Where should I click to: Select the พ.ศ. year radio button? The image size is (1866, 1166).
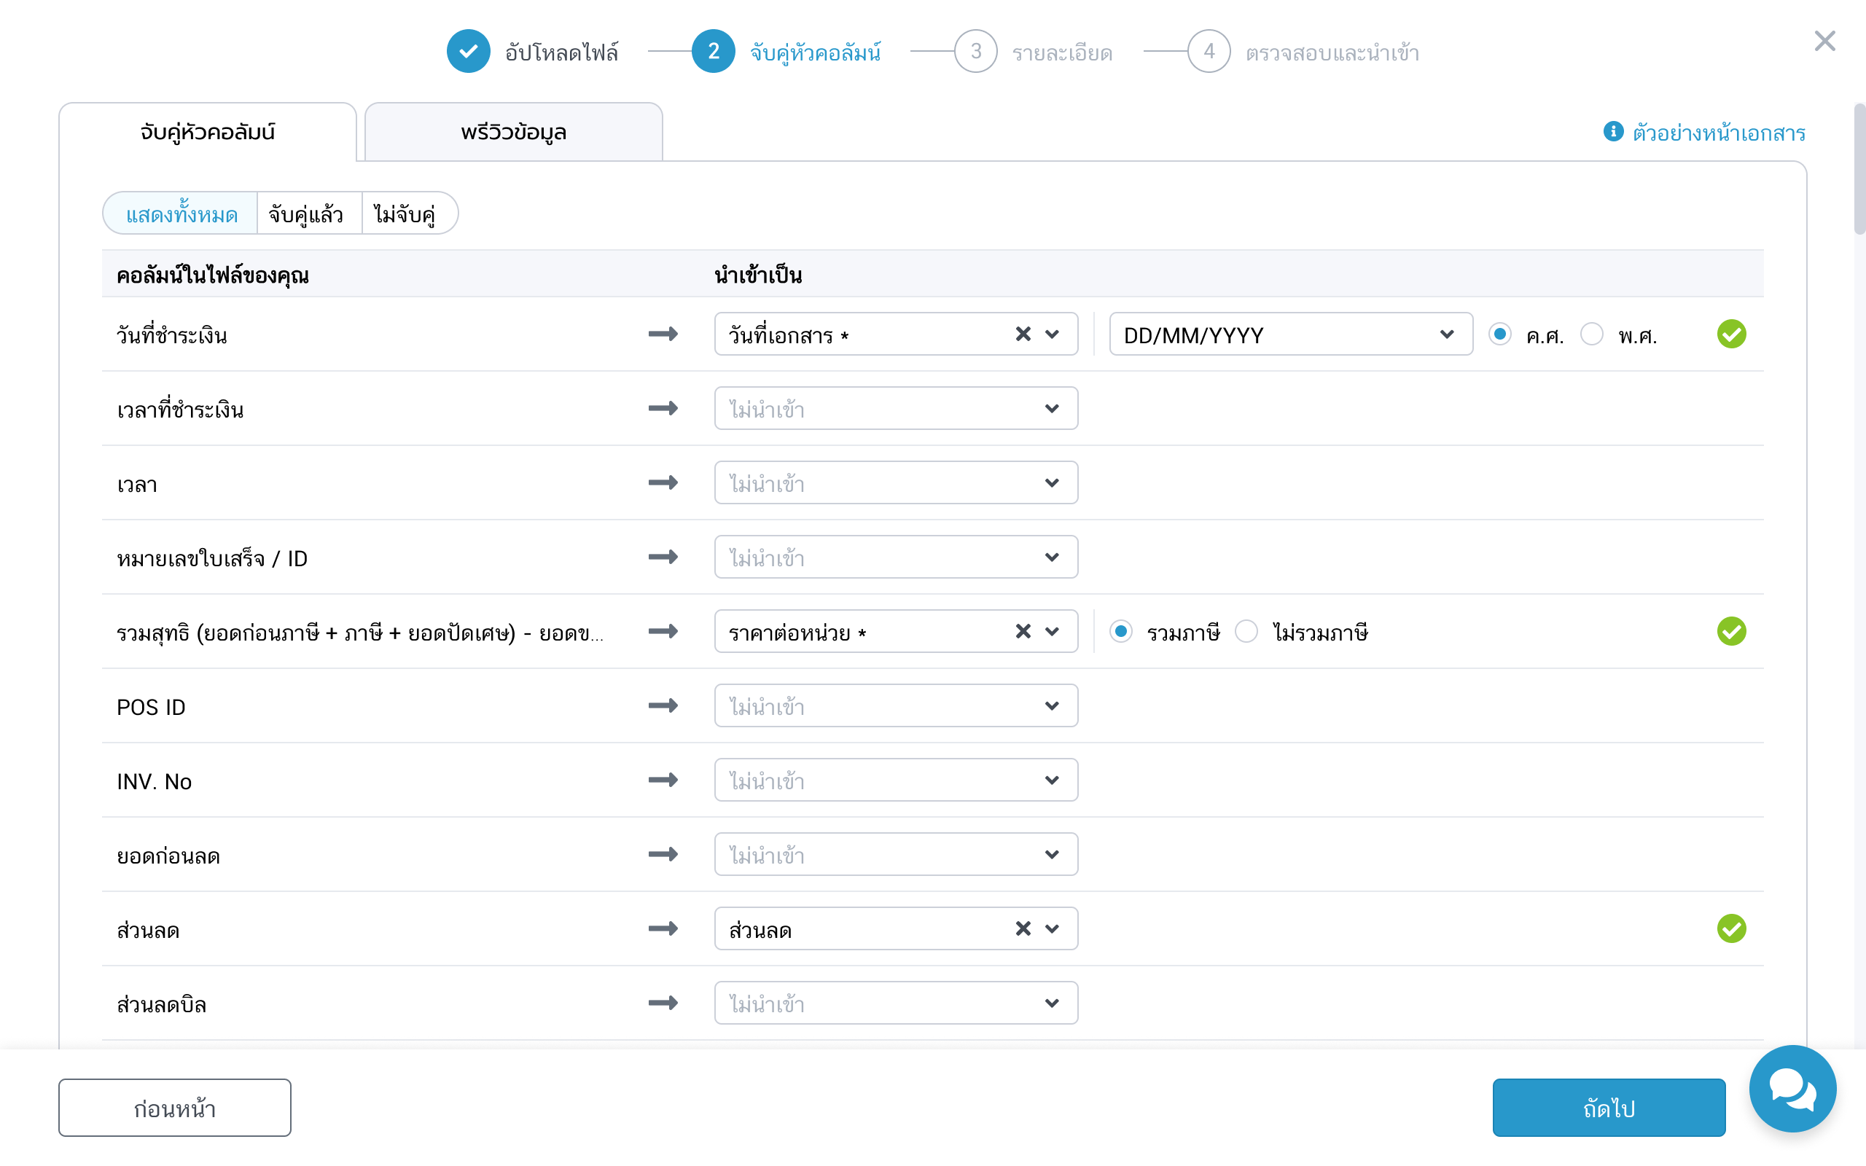[1591, 334]
